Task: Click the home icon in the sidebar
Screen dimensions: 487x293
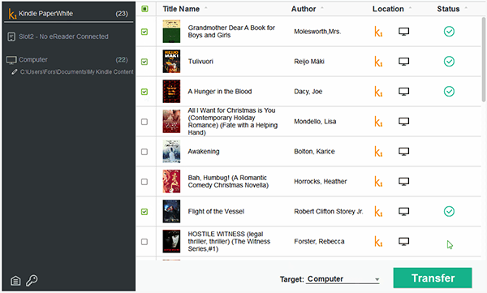Action: [15, 281]
